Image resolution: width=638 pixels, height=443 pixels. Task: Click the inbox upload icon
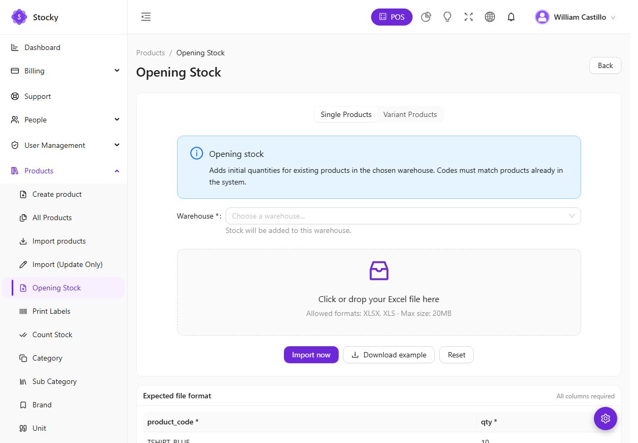coord(379,271)
